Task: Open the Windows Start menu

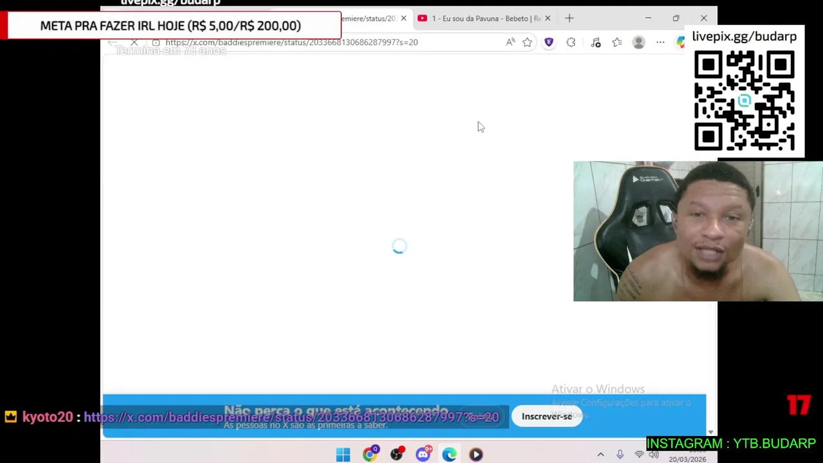Action: (343, 455)
